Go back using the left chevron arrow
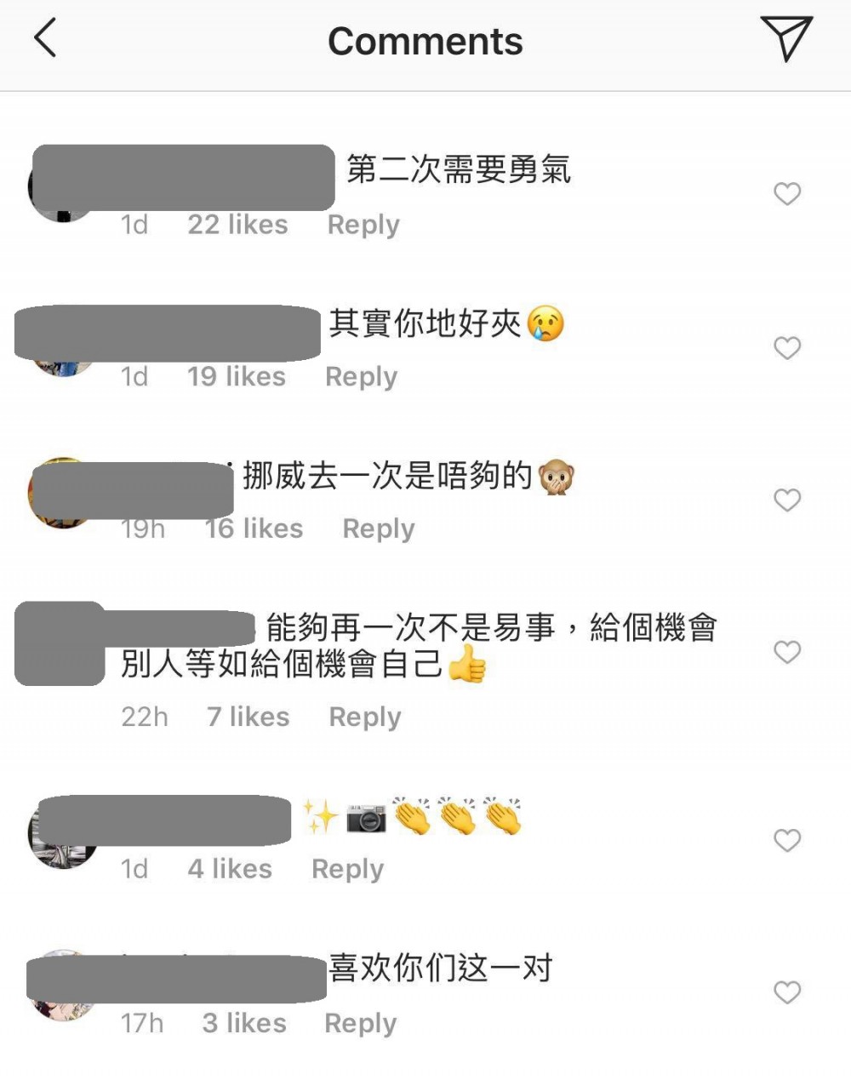Viewport: 851px width, 1080px height. pos(45,39)
